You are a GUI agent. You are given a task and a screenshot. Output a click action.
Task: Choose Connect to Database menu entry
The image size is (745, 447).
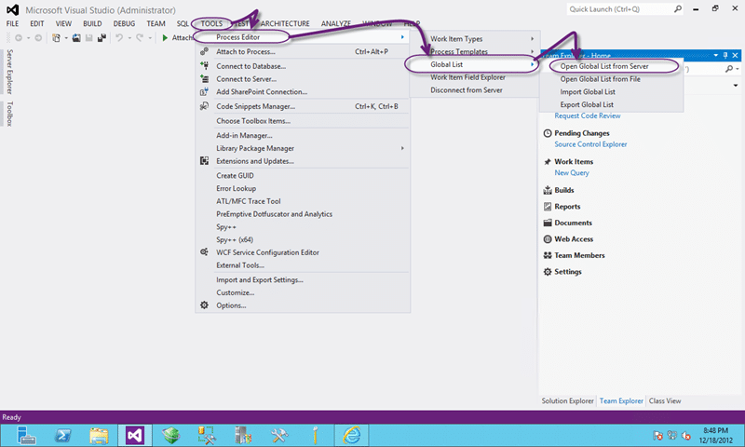pos(302,66)
